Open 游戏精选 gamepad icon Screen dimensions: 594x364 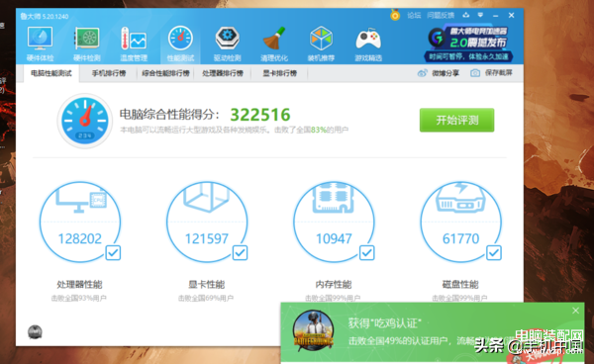(x=368, y=39)
